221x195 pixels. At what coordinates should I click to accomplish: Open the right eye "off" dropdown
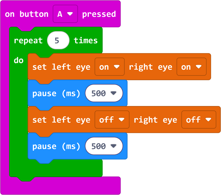pyautogui.click(x=198, y=120)
